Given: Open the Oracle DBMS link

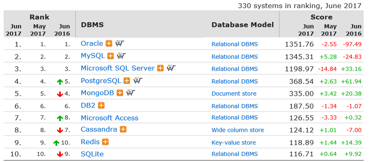Looking at the screenshot, I should click(92, 43).
